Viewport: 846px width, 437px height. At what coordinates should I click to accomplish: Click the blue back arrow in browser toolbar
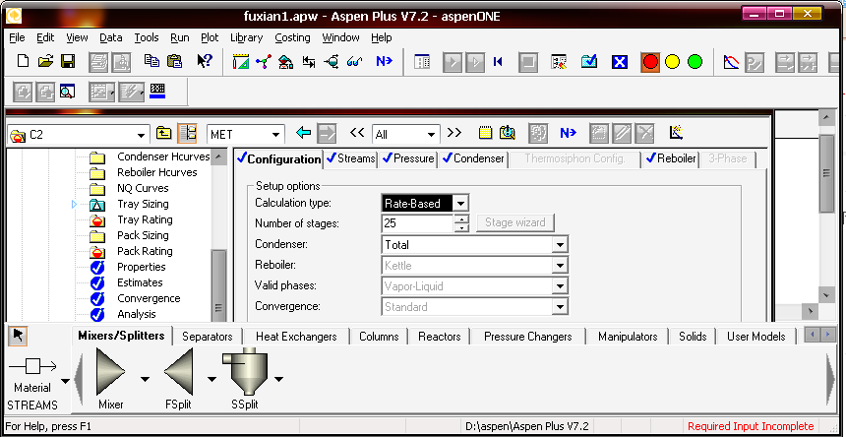point(303,134)
